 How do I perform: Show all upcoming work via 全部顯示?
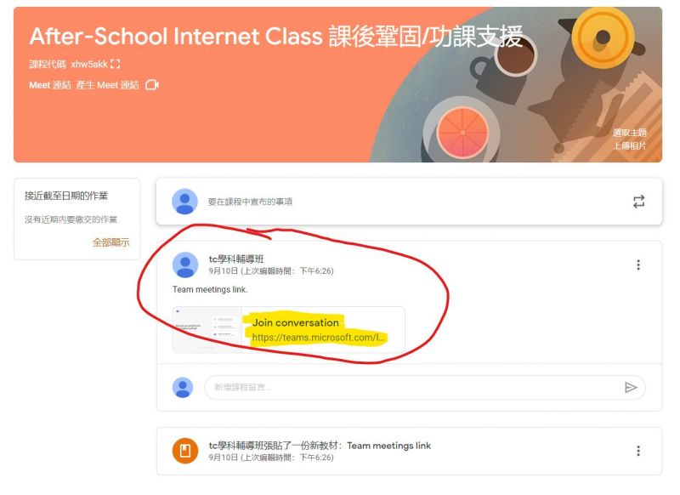point(111,242)
